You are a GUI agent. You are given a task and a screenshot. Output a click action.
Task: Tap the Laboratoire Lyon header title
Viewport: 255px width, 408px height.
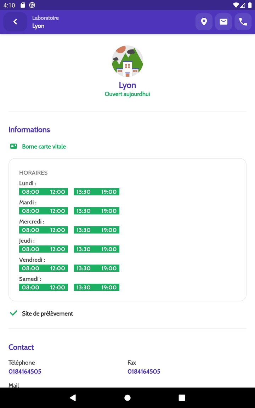click(45, 22)
